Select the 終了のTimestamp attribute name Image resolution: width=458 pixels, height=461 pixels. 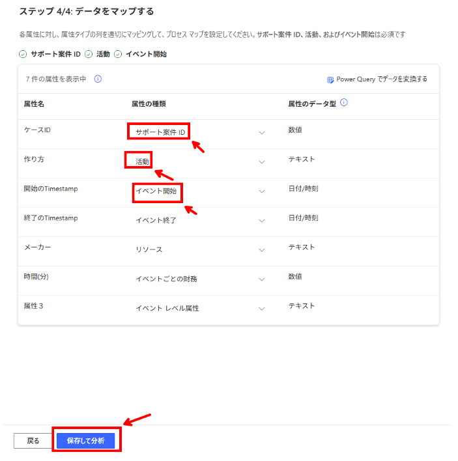click(51, 218)
